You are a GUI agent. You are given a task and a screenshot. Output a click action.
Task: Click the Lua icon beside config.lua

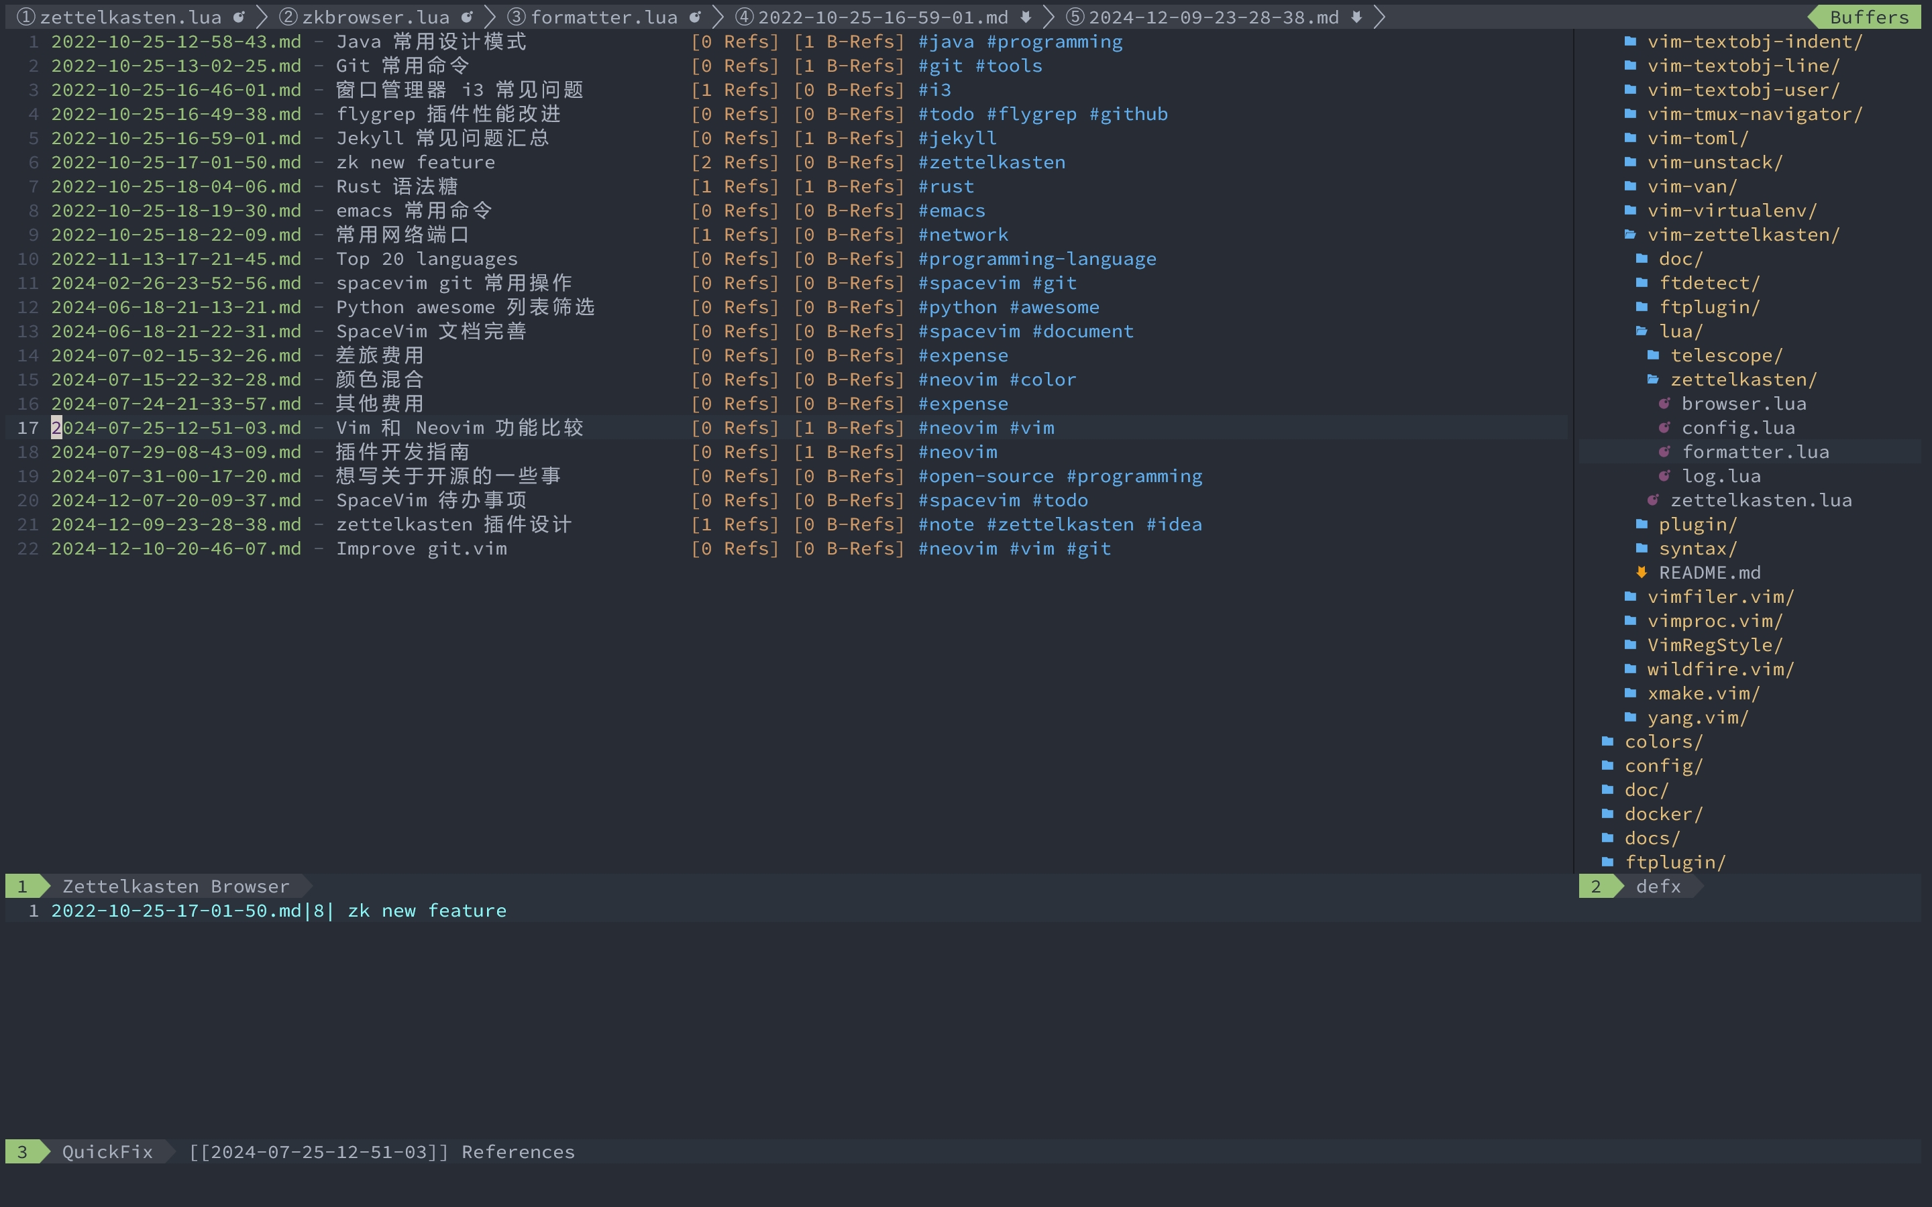[x=1664, y=427]
